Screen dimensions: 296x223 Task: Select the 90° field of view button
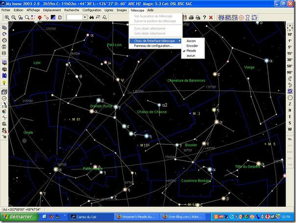[x=290, y=72]
